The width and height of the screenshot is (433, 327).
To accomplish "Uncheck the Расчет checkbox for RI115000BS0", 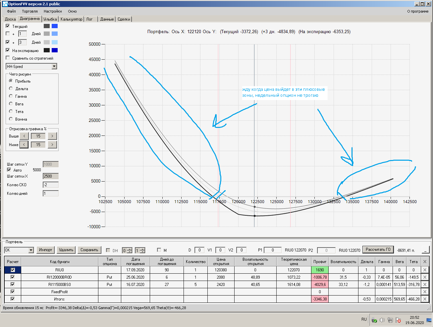I will (13, 284).
